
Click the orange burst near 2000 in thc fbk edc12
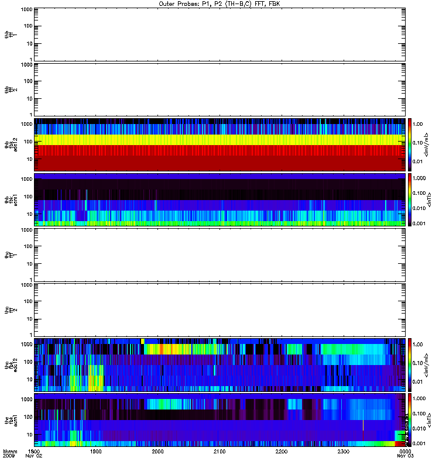(162, 349)
